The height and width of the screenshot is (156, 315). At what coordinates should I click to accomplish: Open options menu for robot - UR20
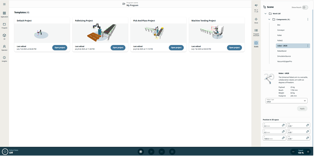308,46
